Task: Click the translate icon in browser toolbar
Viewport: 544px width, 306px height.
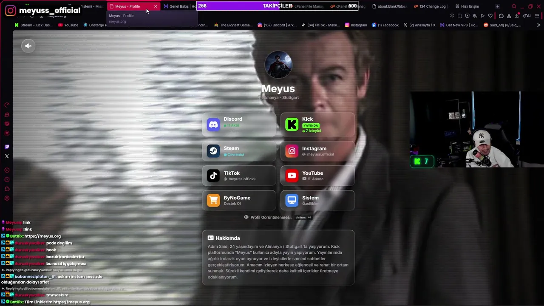Action: click(475, 16)
